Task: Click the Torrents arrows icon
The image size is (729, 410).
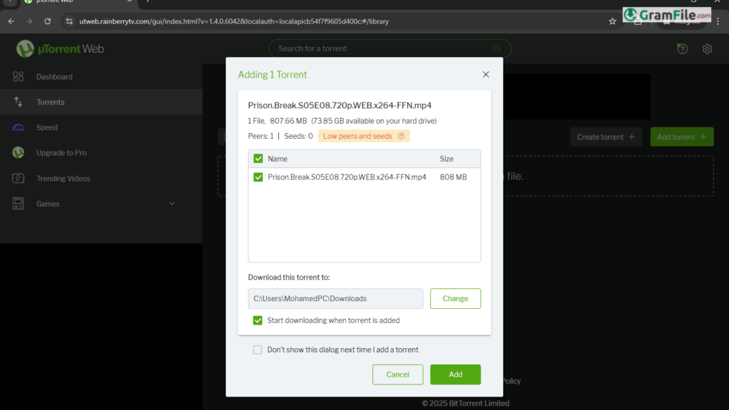Action: 18,101
